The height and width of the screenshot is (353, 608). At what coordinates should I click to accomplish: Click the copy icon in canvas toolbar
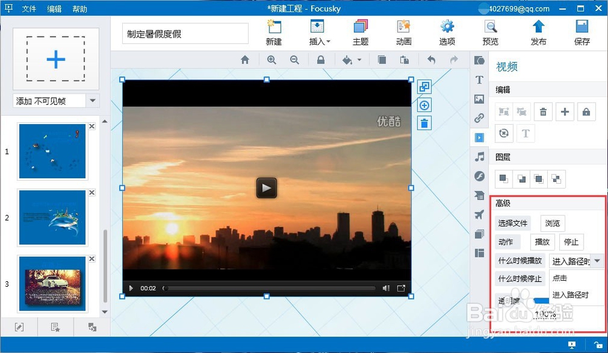[x=382, y=60]
